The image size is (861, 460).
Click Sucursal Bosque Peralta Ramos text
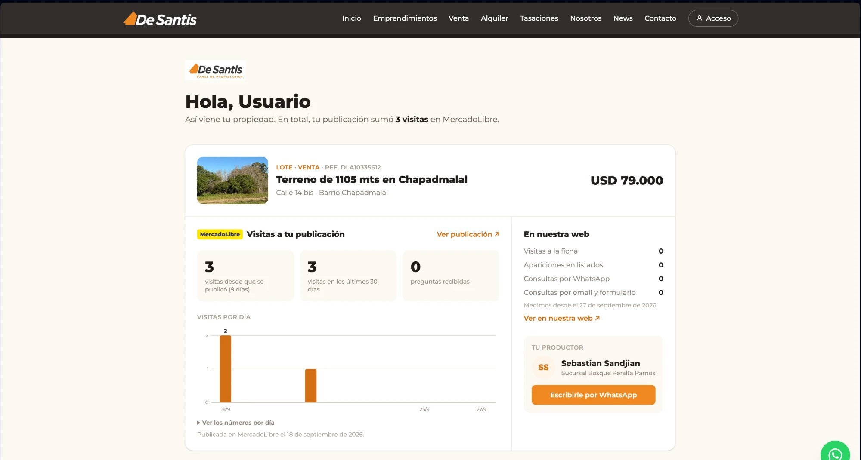coord(608,373)
